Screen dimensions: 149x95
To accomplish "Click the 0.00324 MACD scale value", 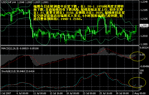I will (144, 47).
